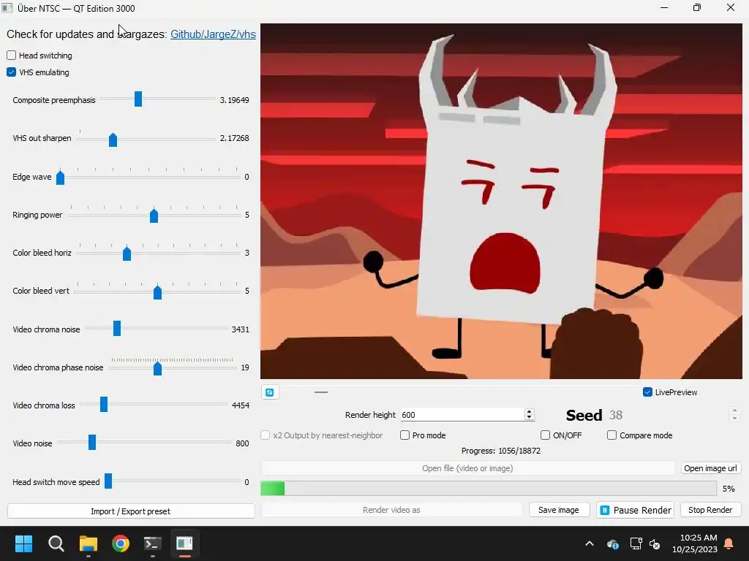Enable Compare mode checkbox
The image size is (749, 561).
[x=611, y=435]
